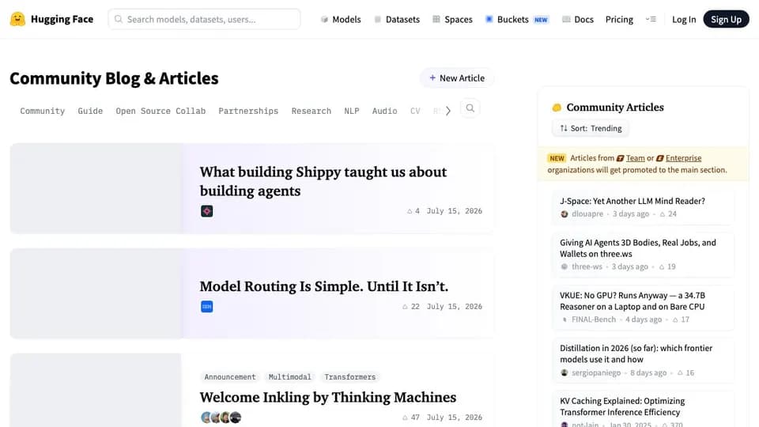Select the Open Source Collab tag
The width and height of the screenshot is (759, 427).
click(x=160, y=111)
